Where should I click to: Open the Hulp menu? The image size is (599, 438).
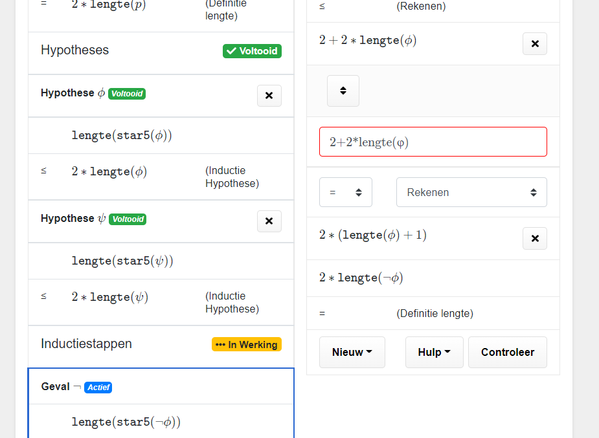[434, 351]
